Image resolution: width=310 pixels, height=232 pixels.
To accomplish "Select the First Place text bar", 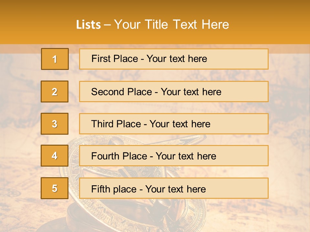I will (174, 59).
